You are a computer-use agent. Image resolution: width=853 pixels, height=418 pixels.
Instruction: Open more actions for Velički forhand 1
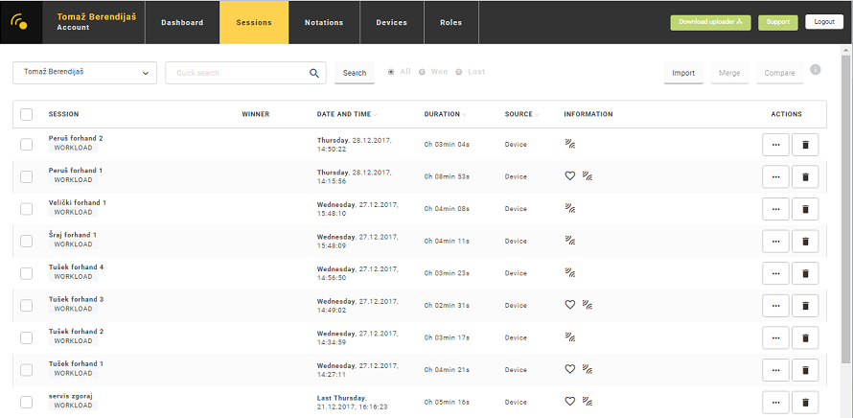tap(775, 209)
